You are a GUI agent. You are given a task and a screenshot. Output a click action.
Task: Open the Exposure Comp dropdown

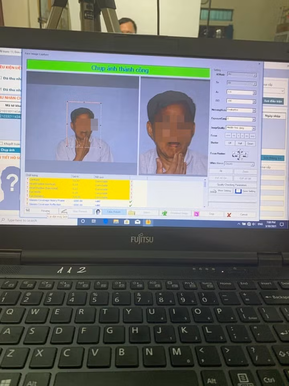click(241, 119)
